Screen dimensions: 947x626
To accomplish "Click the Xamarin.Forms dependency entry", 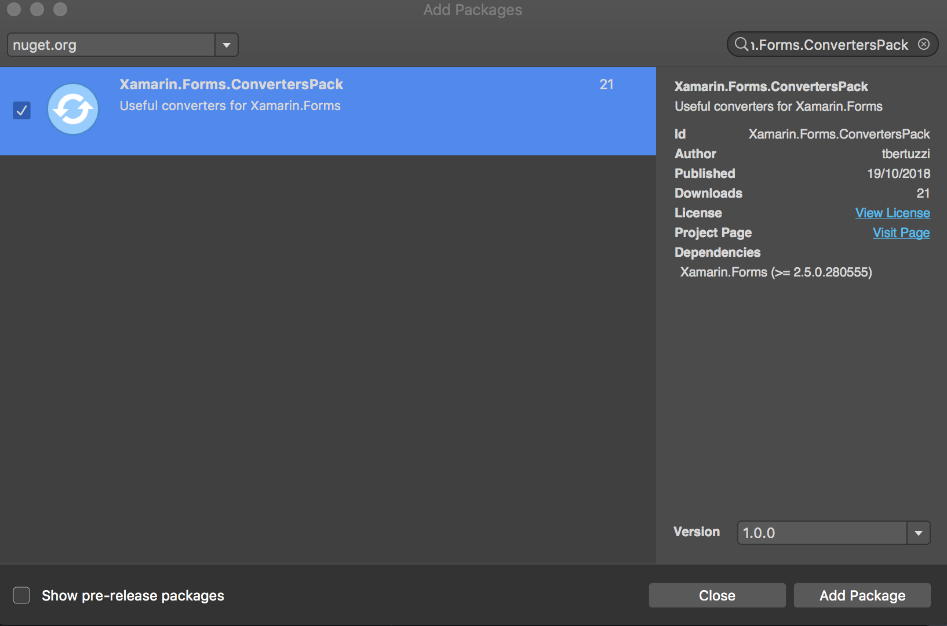I will (776, 272).
